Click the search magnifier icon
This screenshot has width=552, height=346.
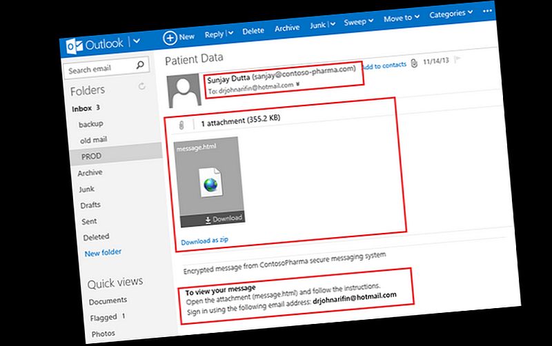pos(140,65)
